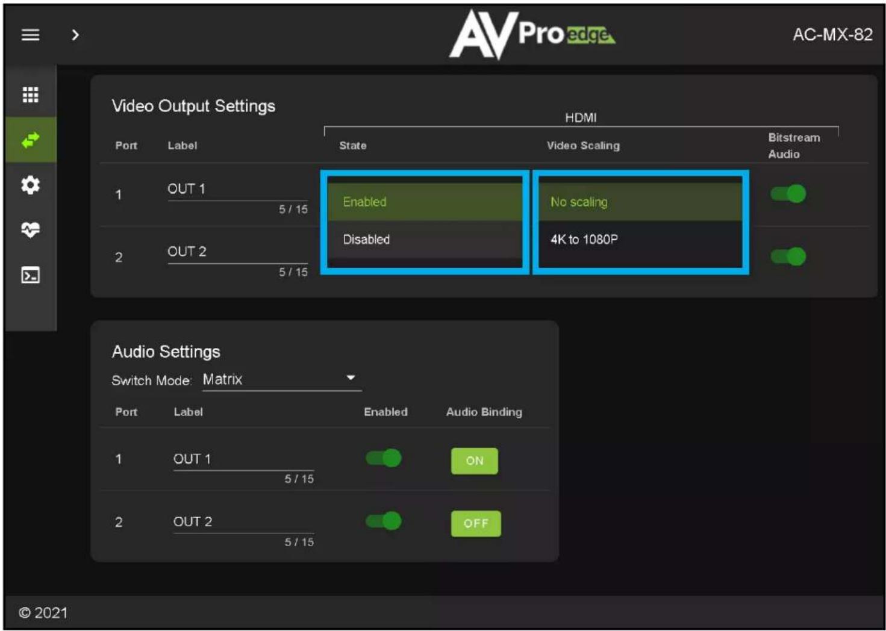This screenshot has height=631, width=886.
Task: Open the diagnostics heartbeat icon
Action: pos(30,229)
